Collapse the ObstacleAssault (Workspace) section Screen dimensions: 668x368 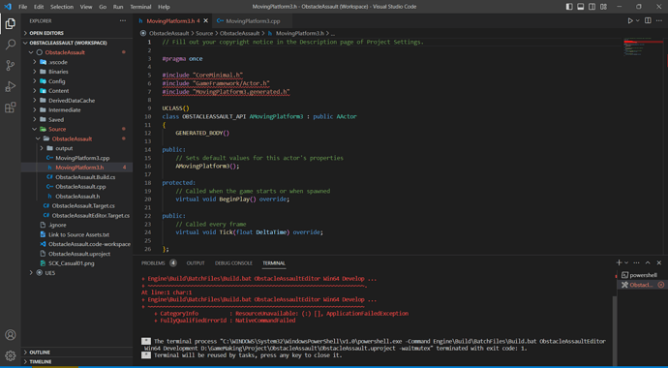pyautogui.click(x=76, y=43)
